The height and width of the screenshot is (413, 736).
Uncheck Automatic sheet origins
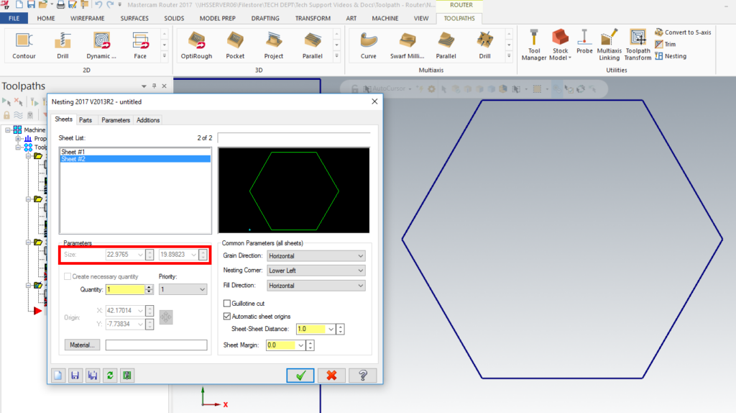[227, 316]
